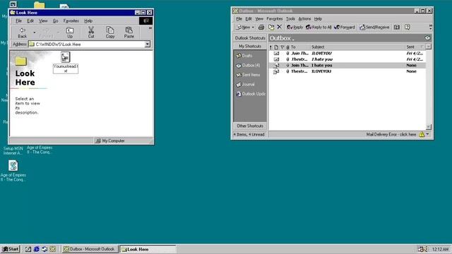Click scroll up arrow in message list

pos(429,47)
